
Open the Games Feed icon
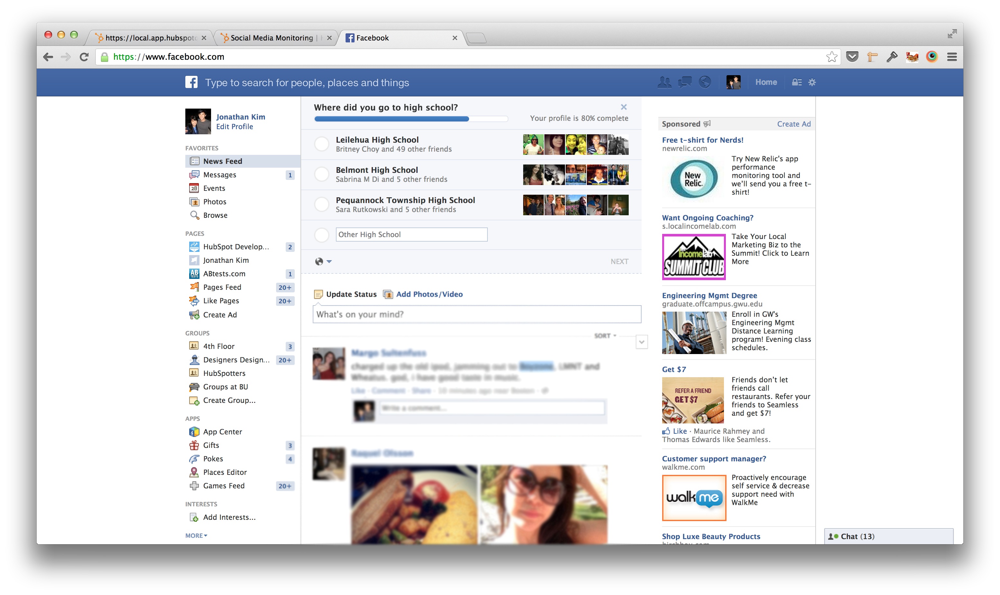pos(194,486)
